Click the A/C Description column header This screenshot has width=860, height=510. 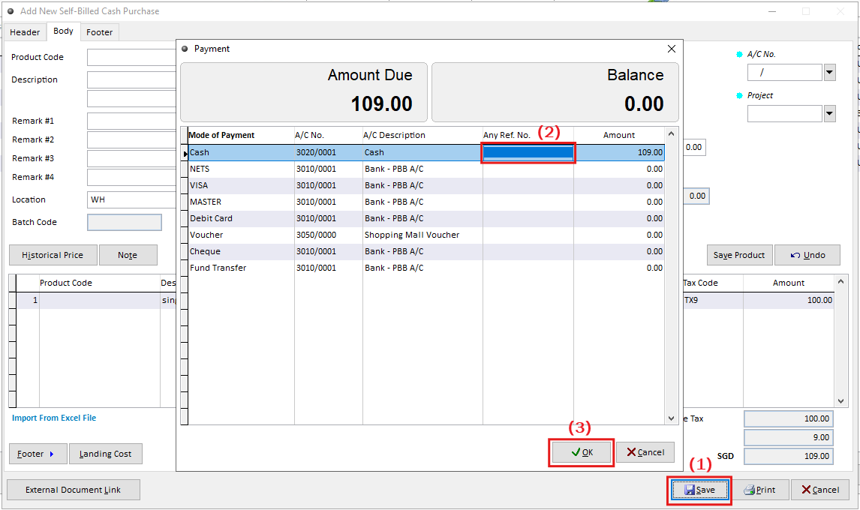click(x=422, y=135)
